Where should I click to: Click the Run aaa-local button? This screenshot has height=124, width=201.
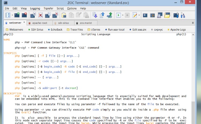click(115, 29)
